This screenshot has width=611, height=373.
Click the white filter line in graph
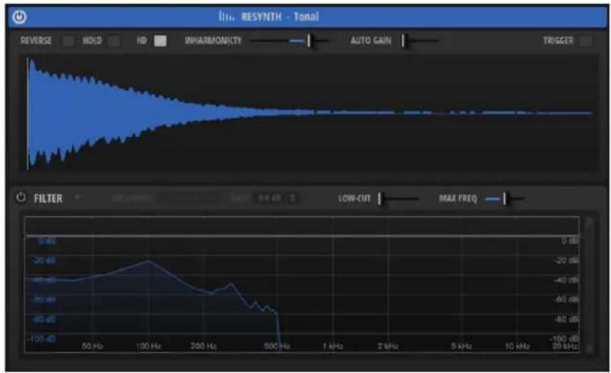(x=302, y=236)
